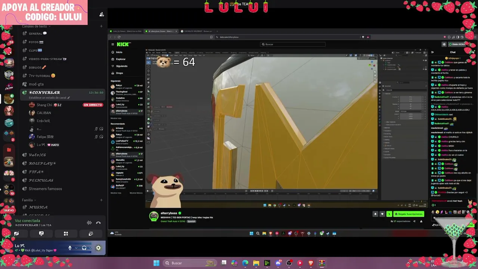Open headphone output options arrow
Screen dimensions: 478x269
tap(90, 248)
